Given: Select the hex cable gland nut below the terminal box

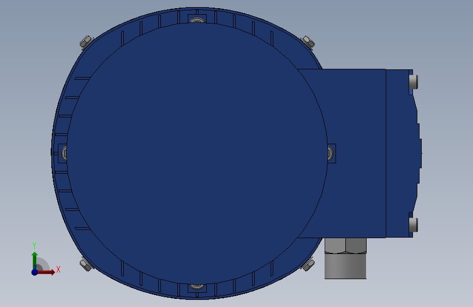Looking at the screenshot, I should point(346,245).
